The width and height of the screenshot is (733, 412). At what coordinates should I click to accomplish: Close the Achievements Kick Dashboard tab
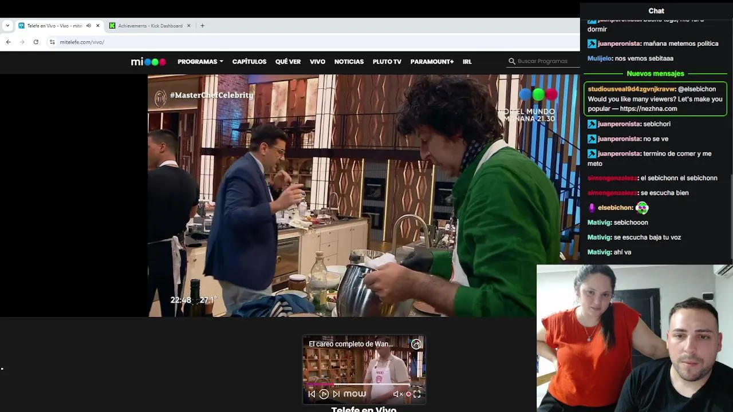pos(188,26)
